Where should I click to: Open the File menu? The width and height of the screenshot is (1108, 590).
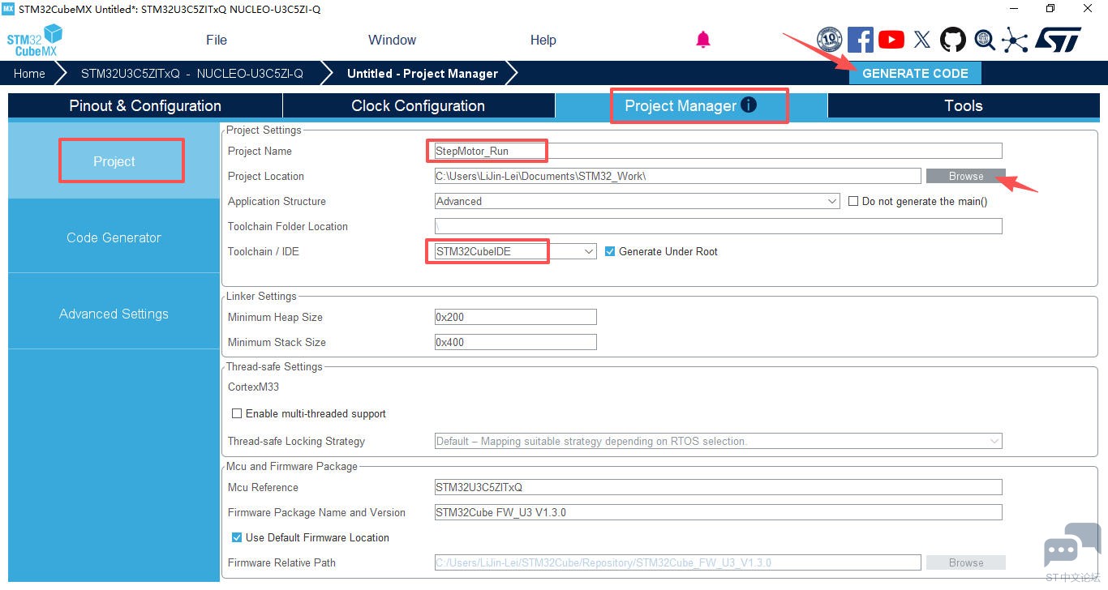click(217, 40)
